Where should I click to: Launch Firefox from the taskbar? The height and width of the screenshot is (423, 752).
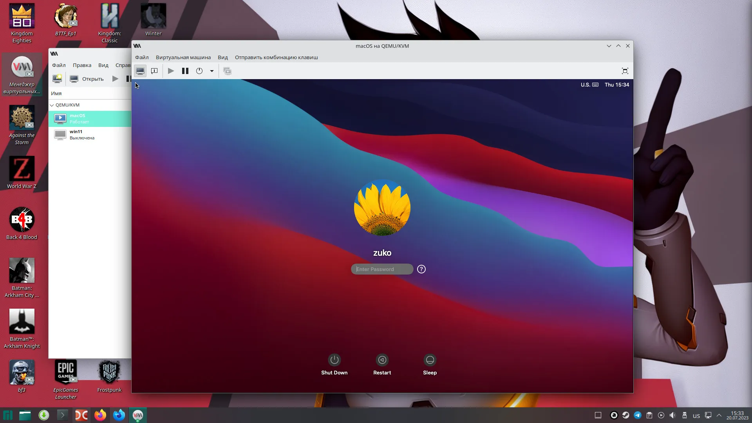pyautogui.click(x=100, y=415)
